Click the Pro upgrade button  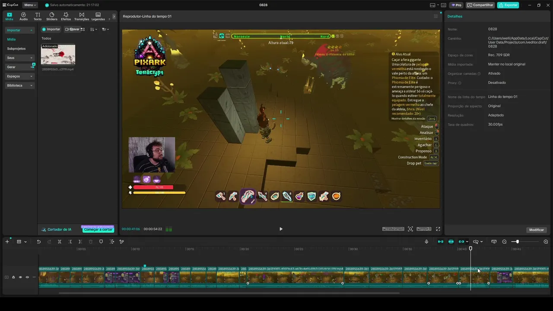(456, 5)
